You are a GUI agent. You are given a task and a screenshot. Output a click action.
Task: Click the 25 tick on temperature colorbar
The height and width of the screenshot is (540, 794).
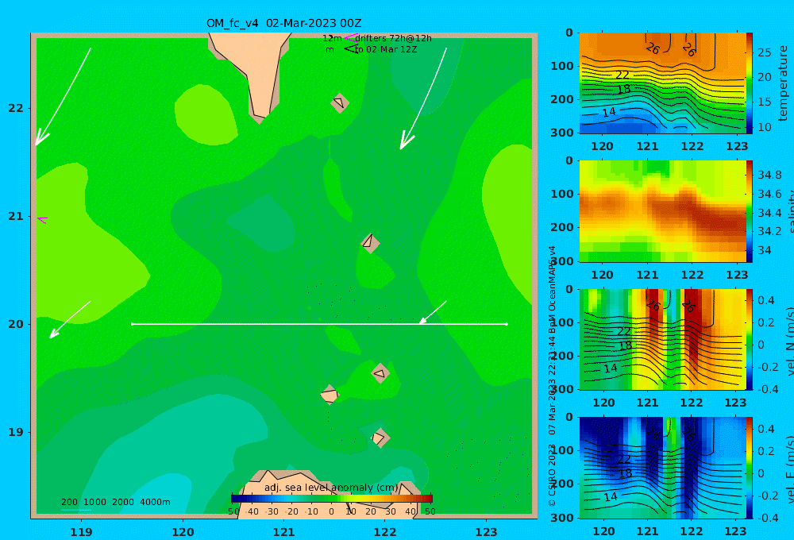765,52
